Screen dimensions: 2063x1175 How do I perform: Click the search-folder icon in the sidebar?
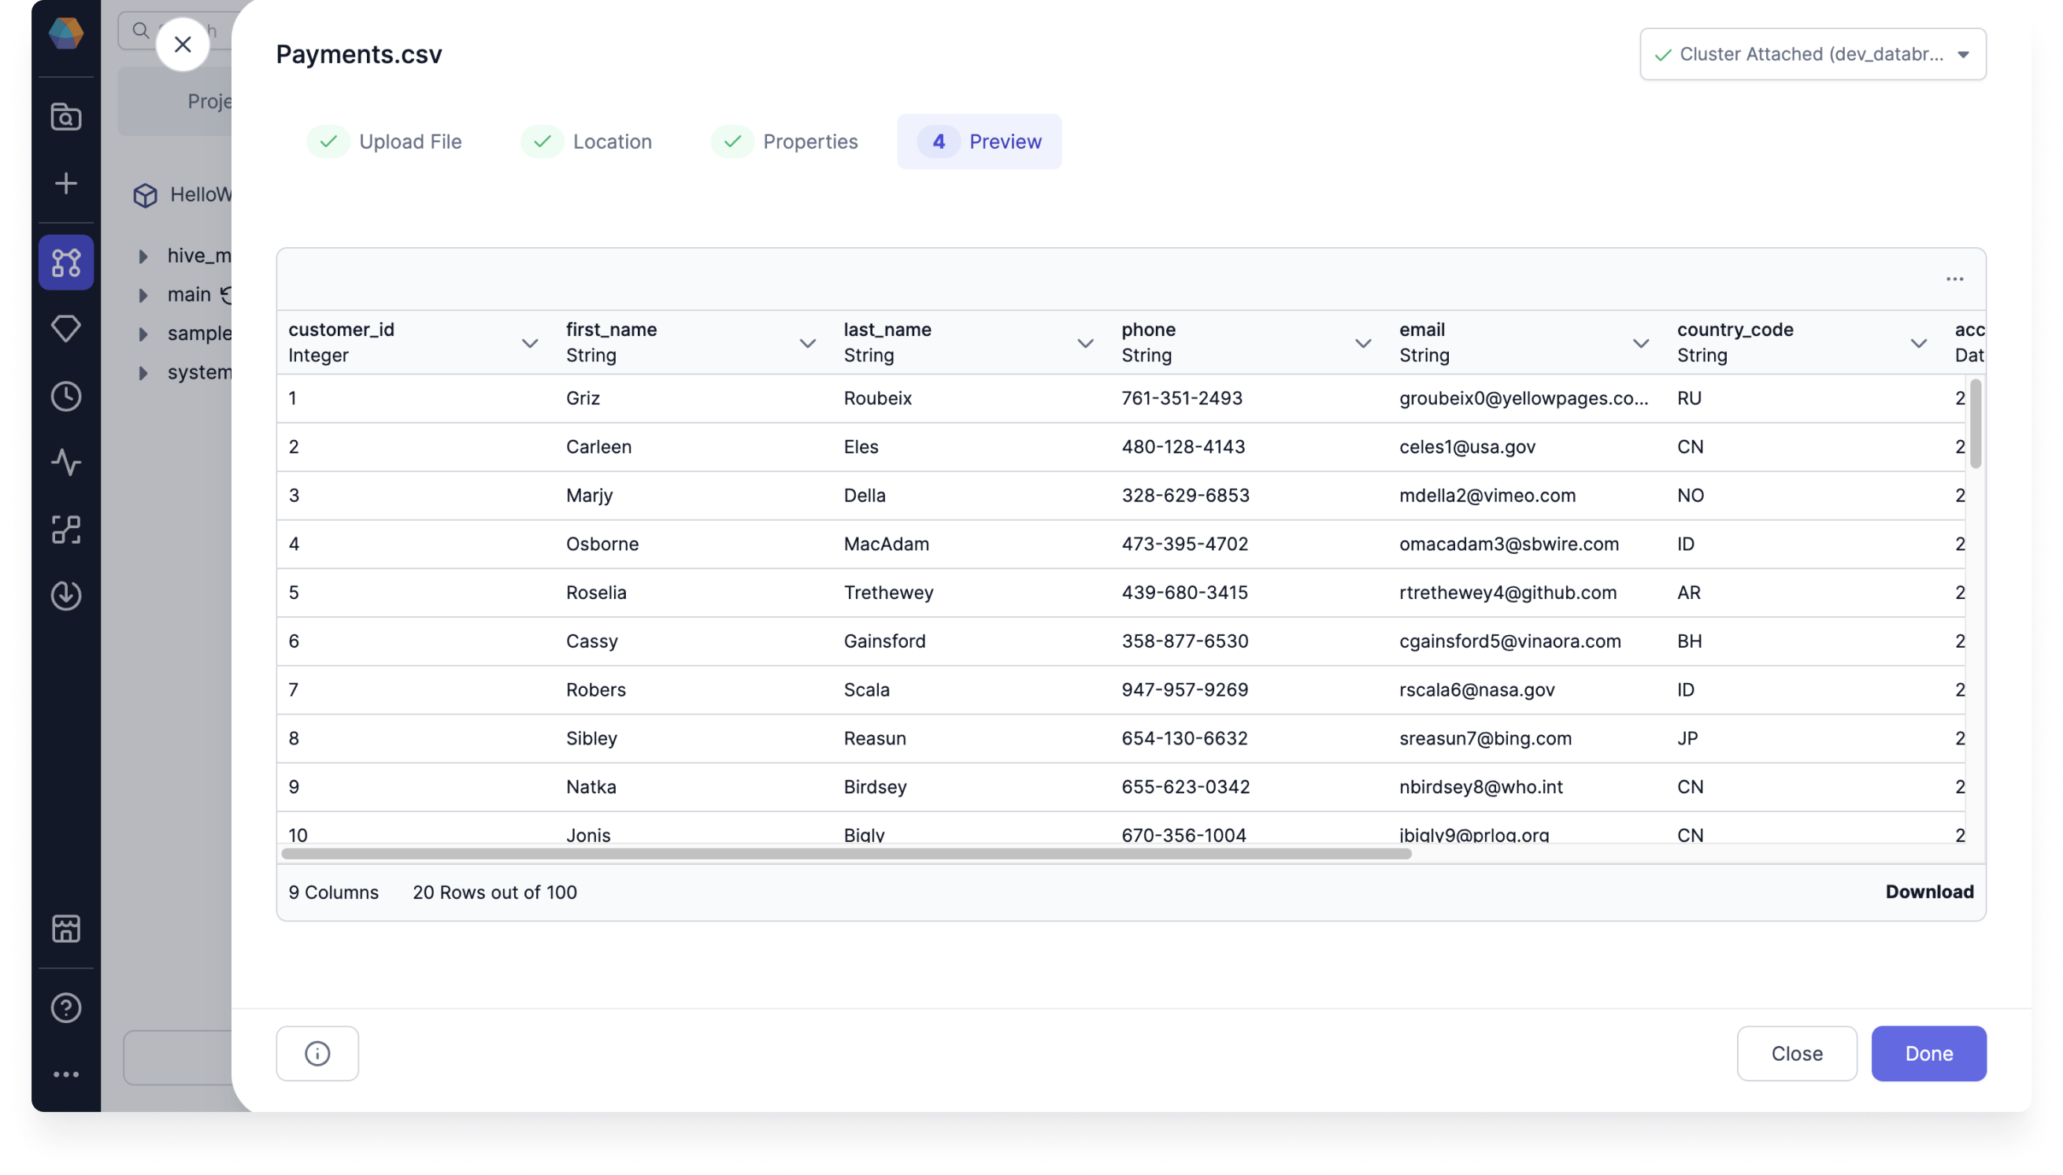[65, 117]
